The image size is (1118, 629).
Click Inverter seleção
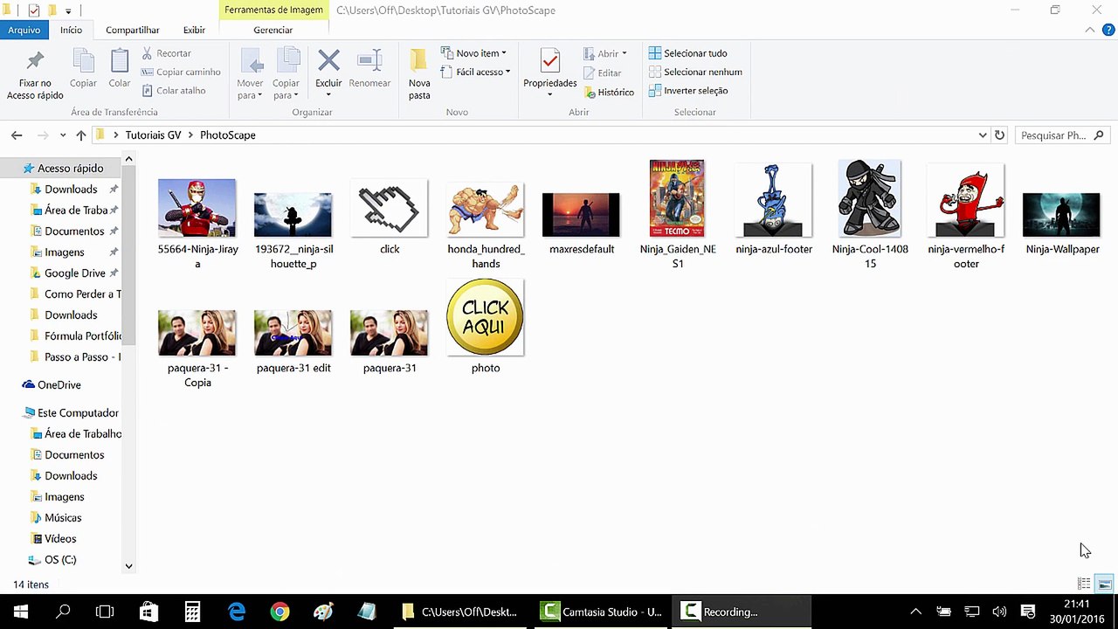click(x=688, y=90)
